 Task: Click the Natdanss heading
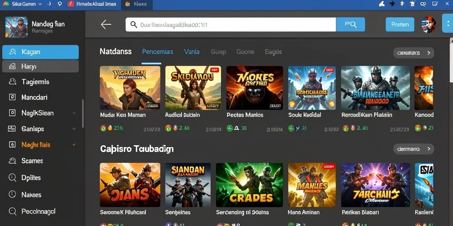[115, 52]
